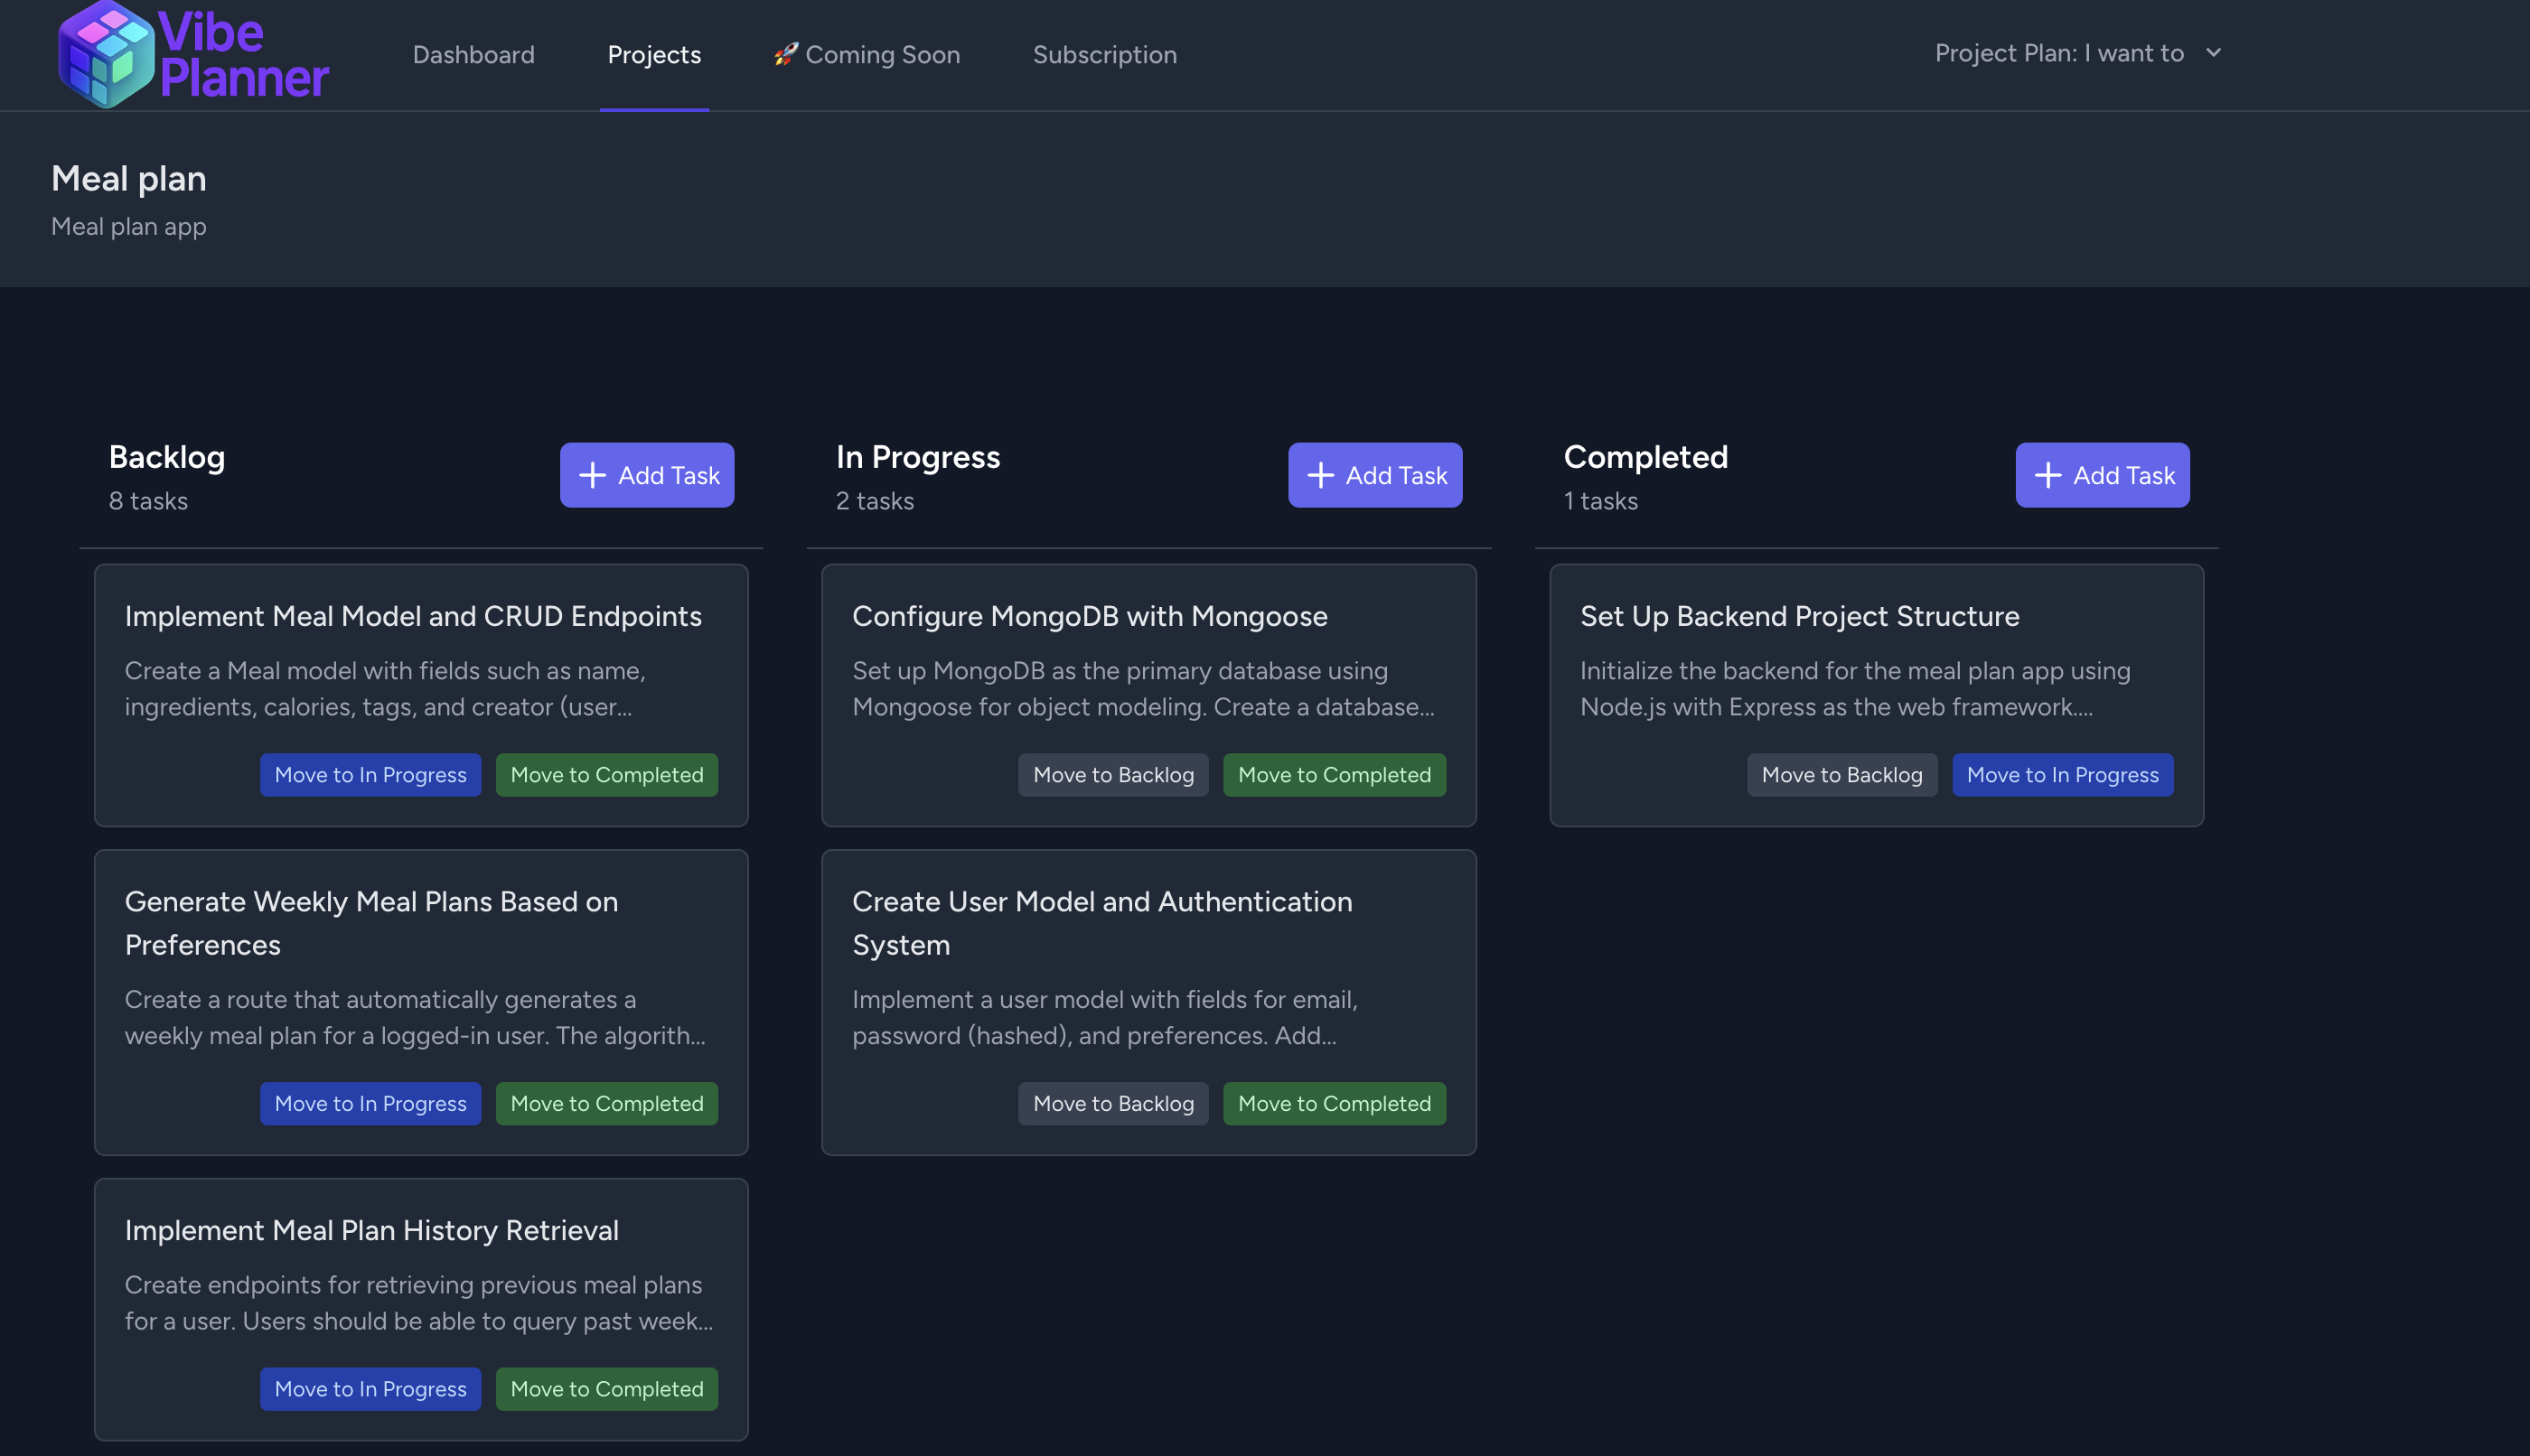Open the Dashboard tab
2530x1456 pixels.
[473, 55]
